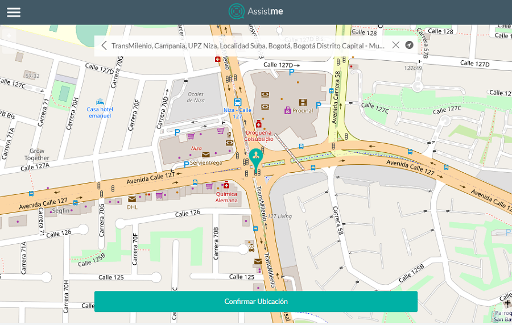This screenshot has height=325, width=512.
Task: Center the map on my current location
Action: pyautogui.click(x=409, y=45)
